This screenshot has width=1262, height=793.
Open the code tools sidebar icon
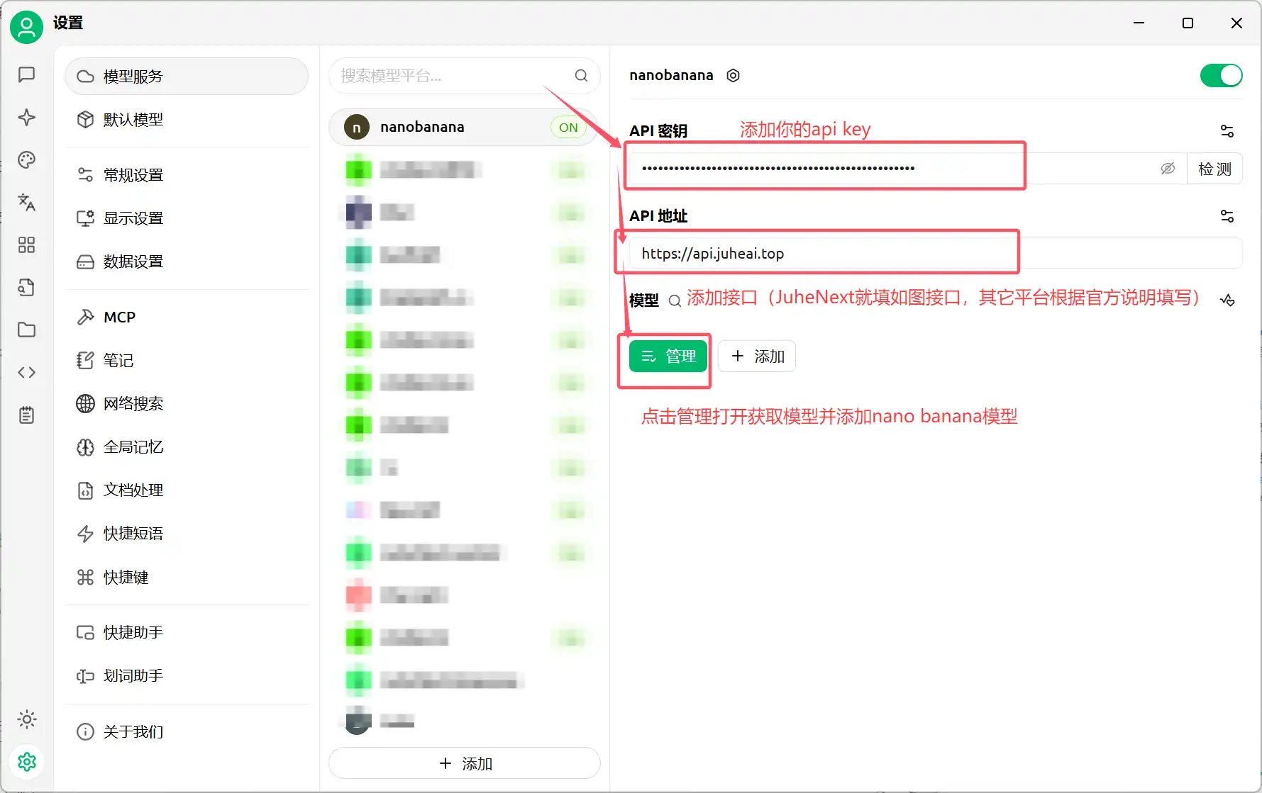[26, 372]
